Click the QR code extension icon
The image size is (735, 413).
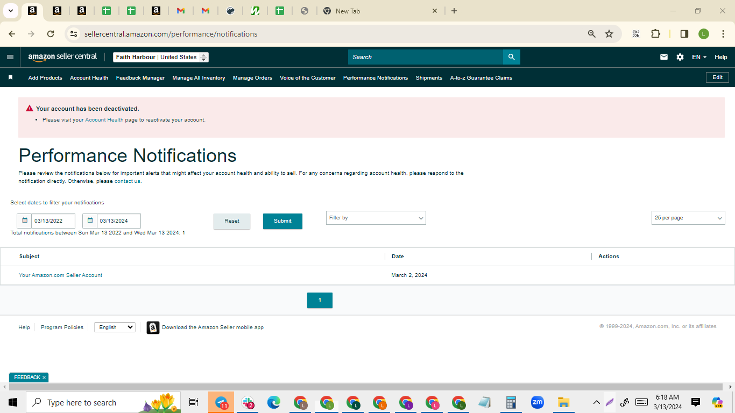click(x=636, y=34)
